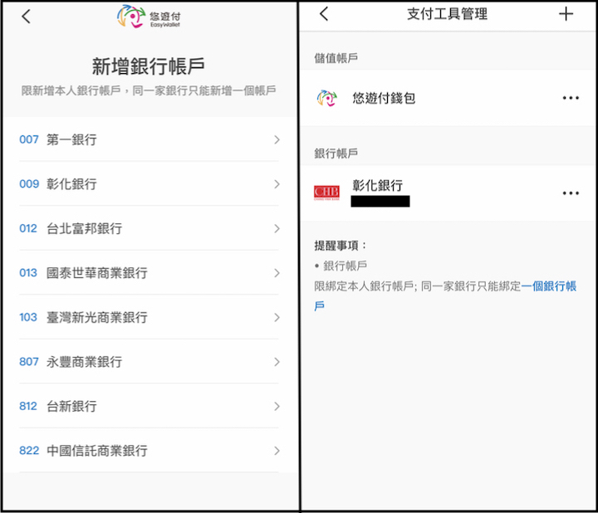The width and height of the screenshot is (598, 513).
Task: Open more options for 悠遊付錢包
Action: coord(570,98)
